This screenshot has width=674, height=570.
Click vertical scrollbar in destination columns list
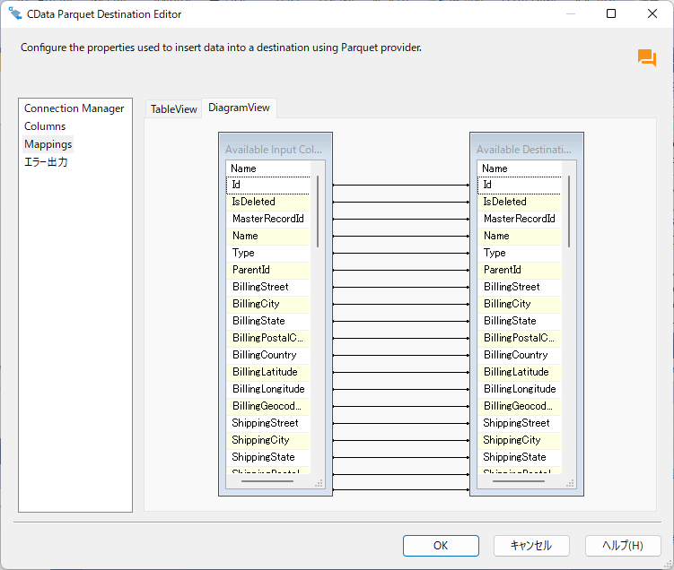pos(569,212)
